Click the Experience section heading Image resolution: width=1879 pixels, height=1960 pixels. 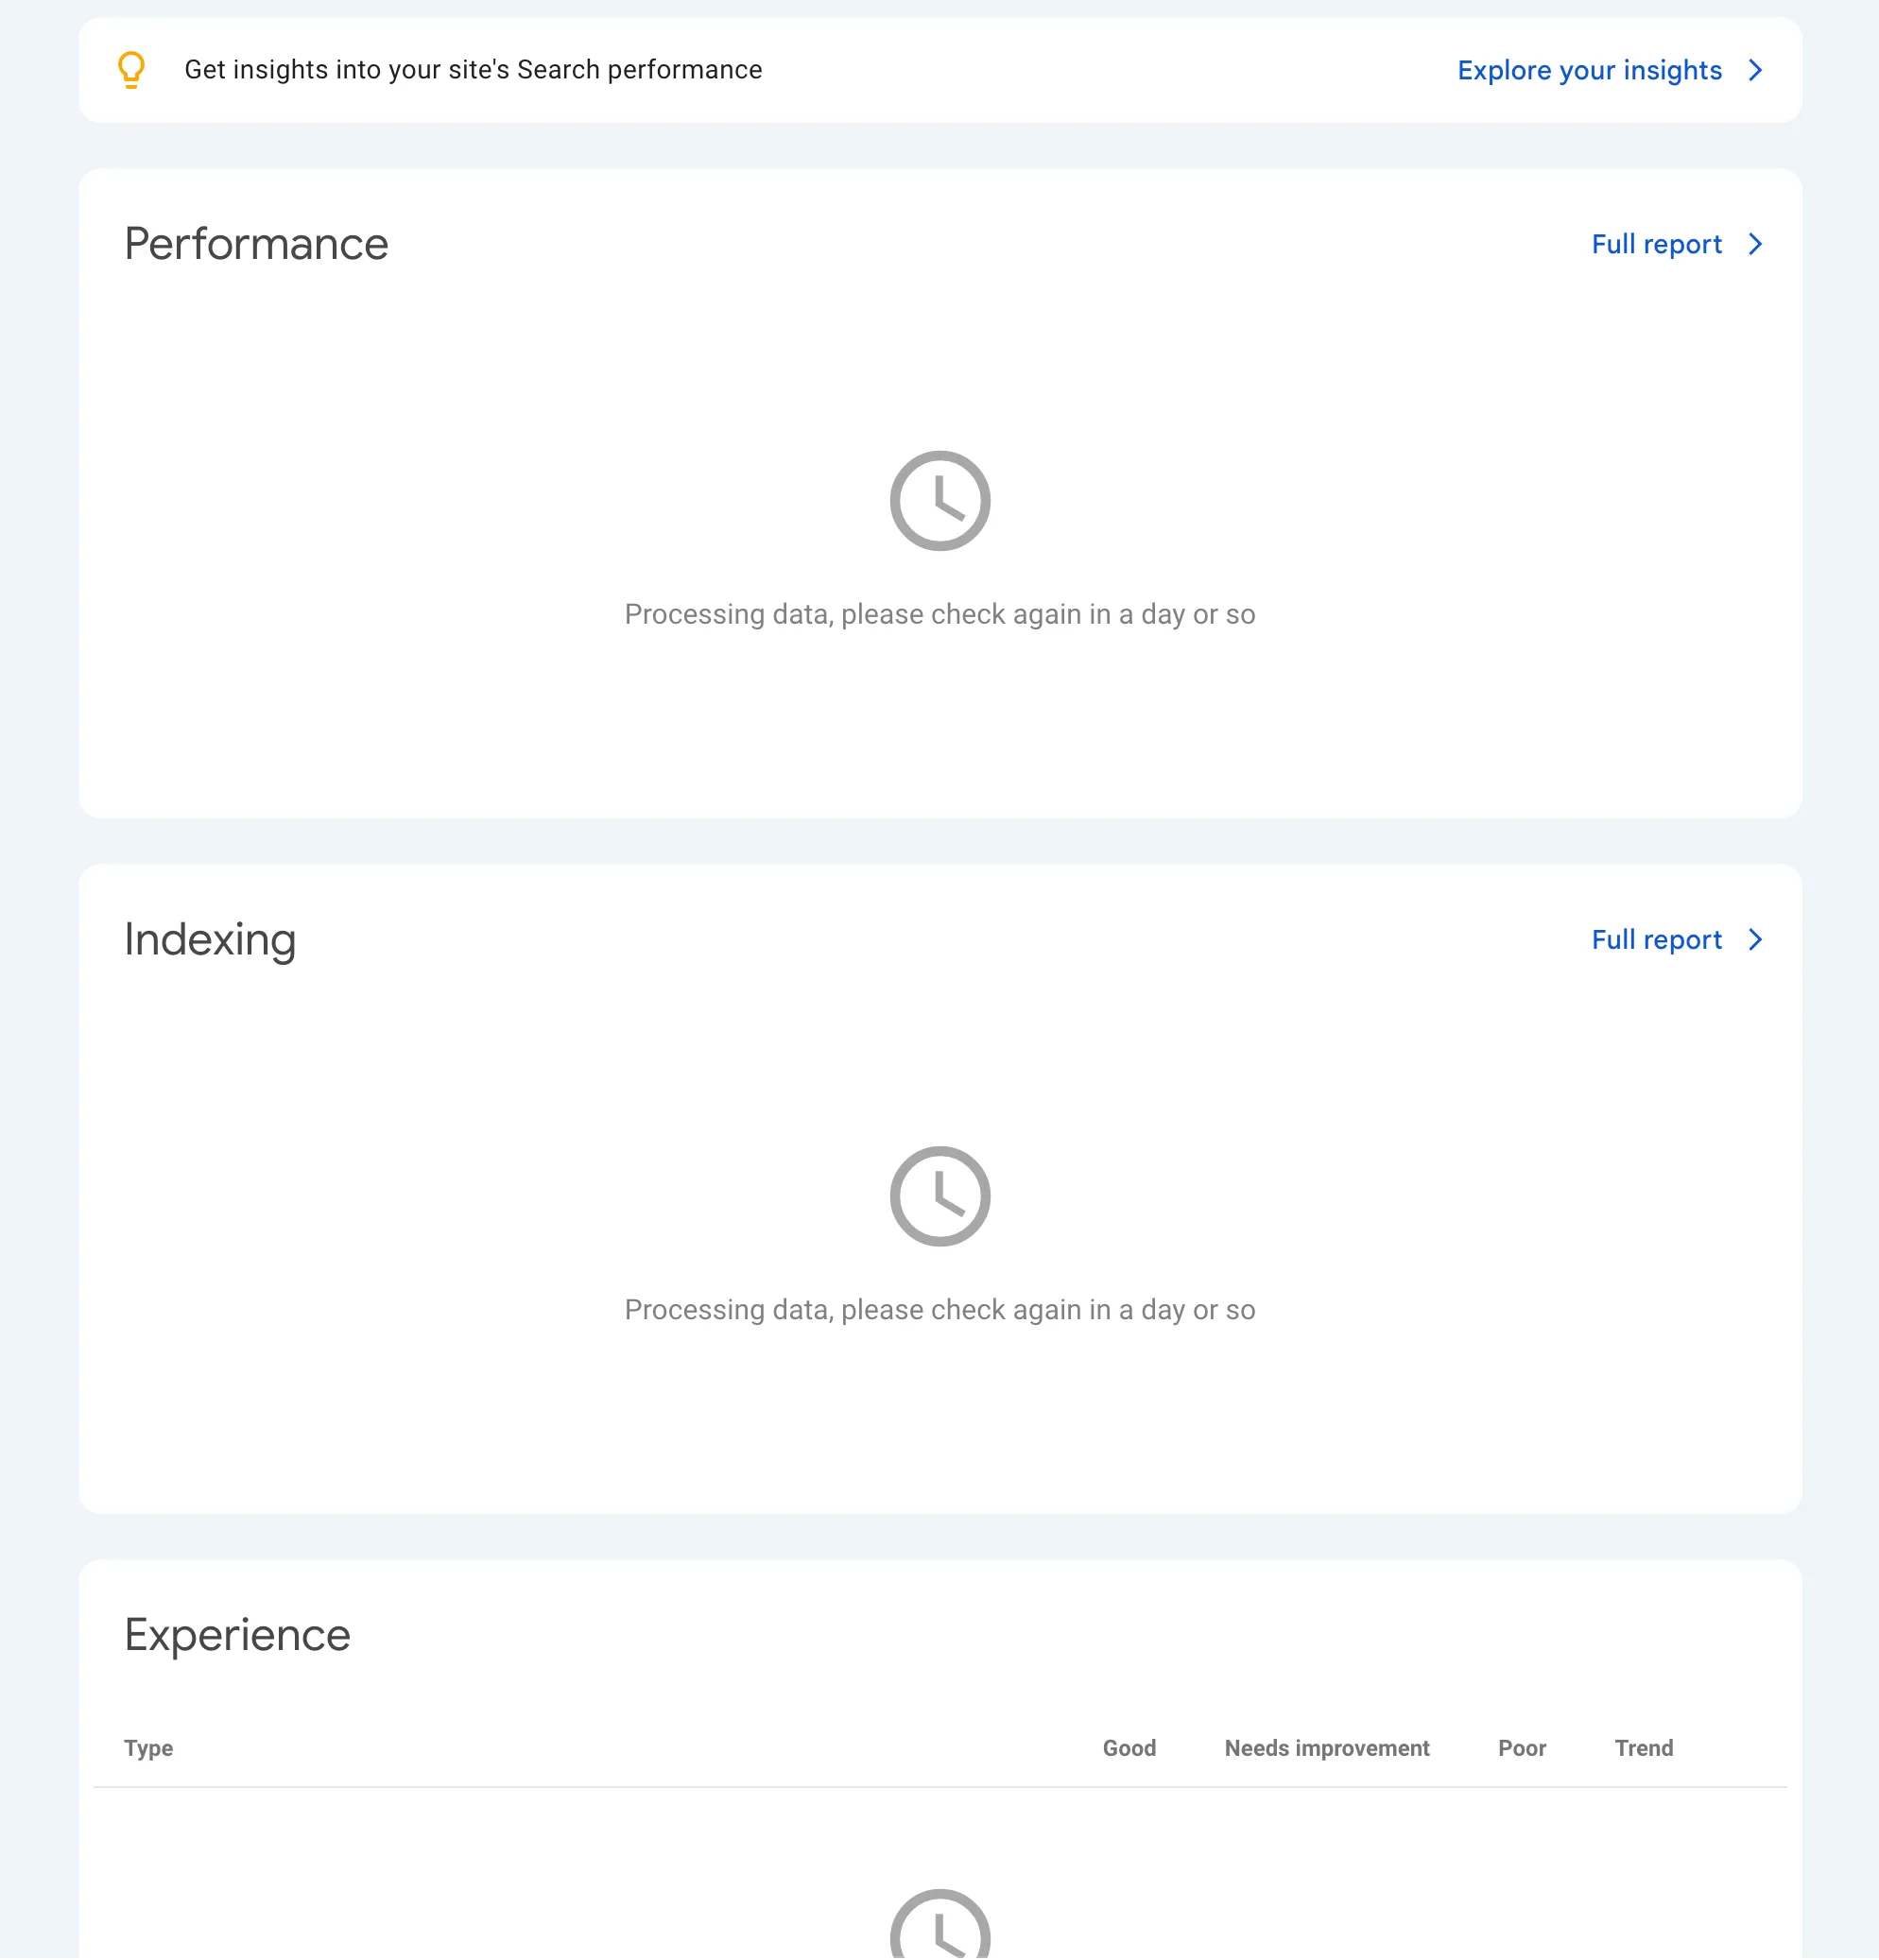click(x=237, y=1636)
